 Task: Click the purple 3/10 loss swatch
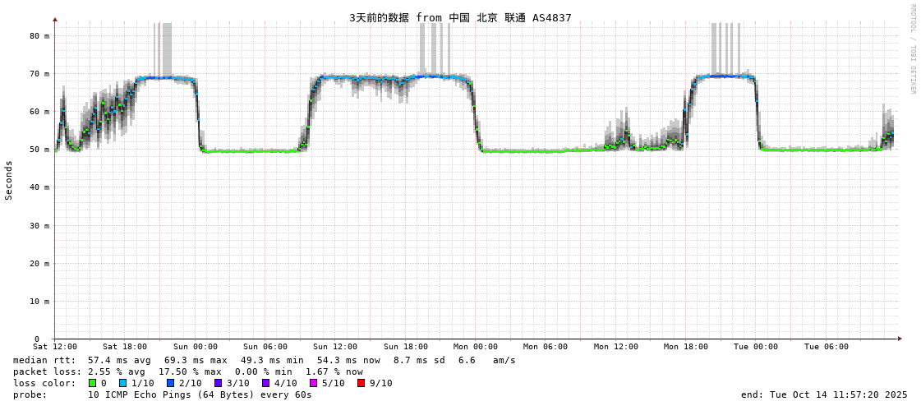(x=218, y=383)
